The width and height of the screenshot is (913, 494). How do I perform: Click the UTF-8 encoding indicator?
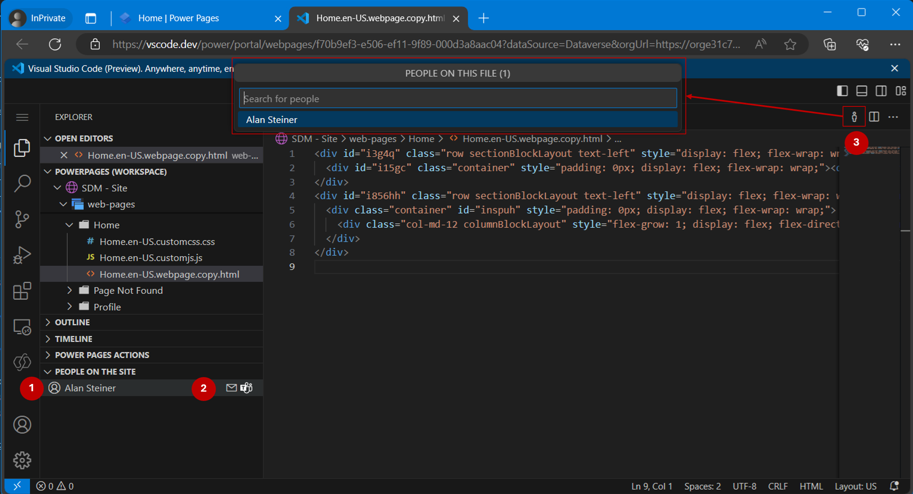click(x=744, y=486)
